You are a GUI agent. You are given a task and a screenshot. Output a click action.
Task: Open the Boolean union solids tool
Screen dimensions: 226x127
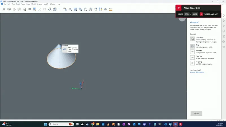click(x=80, y=9)
